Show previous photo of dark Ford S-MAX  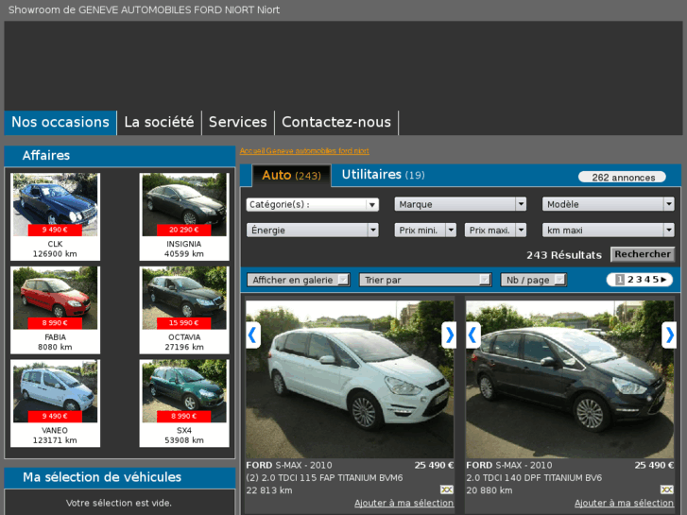[x=473, y=335]
